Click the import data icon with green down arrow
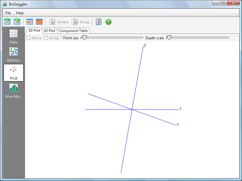 tap(7, 21)
